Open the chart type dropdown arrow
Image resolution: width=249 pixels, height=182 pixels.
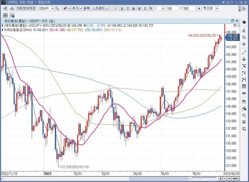click(69, 8)
